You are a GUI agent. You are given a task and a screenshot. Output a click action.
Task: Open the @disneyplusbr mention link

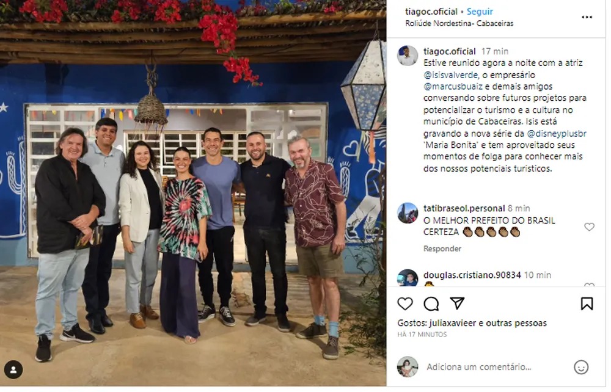pos(557,134)
